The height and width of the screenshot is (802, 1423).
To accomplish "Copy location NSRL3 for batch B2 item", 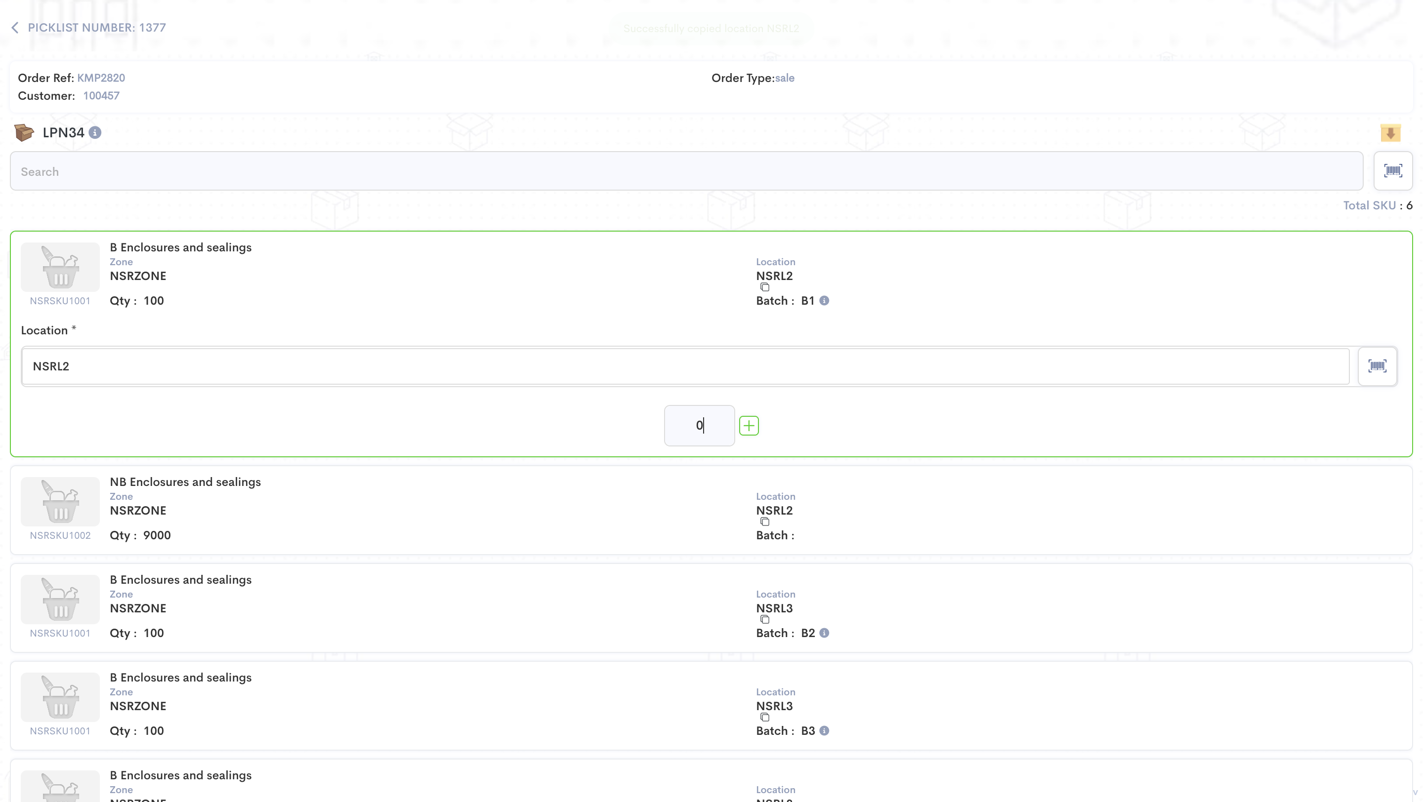I will point(764,619).
